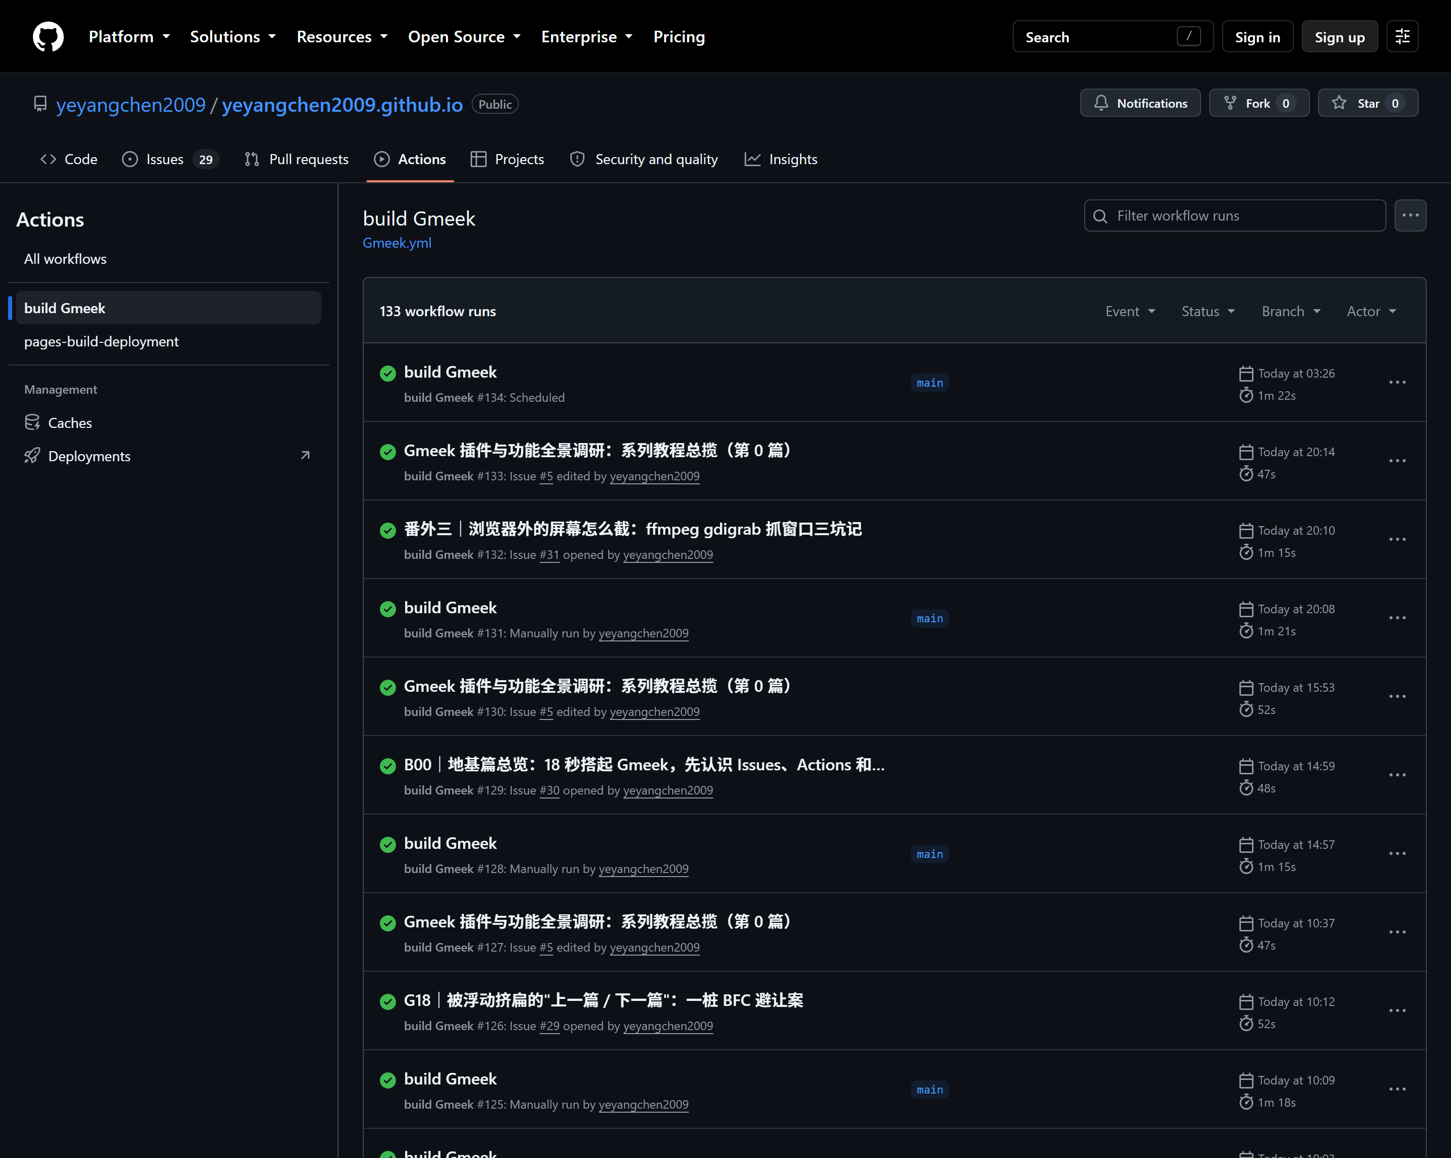Open the Gmeek.yml workflow file link
1451x1158 pixels.
(397, 243)
